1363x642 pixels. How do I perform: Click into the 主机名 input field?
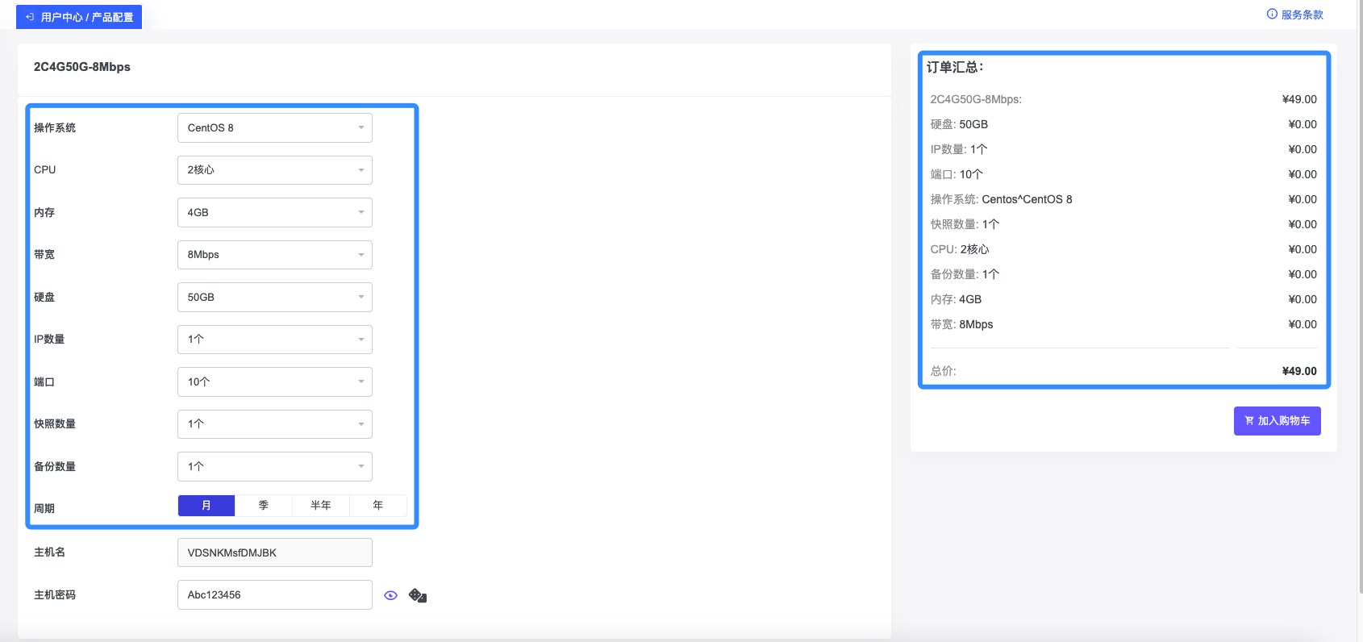[x=274, y=553]
